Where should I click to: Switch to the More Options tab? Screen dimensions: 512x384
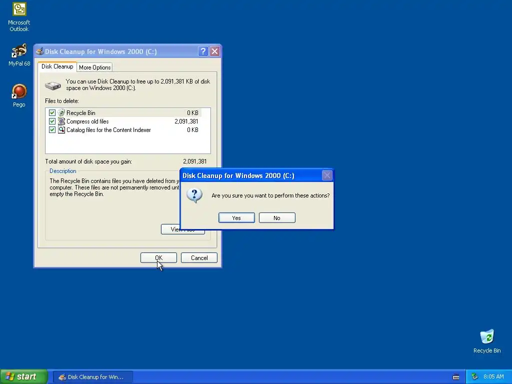pyautogui.click(x=94, y=67)
